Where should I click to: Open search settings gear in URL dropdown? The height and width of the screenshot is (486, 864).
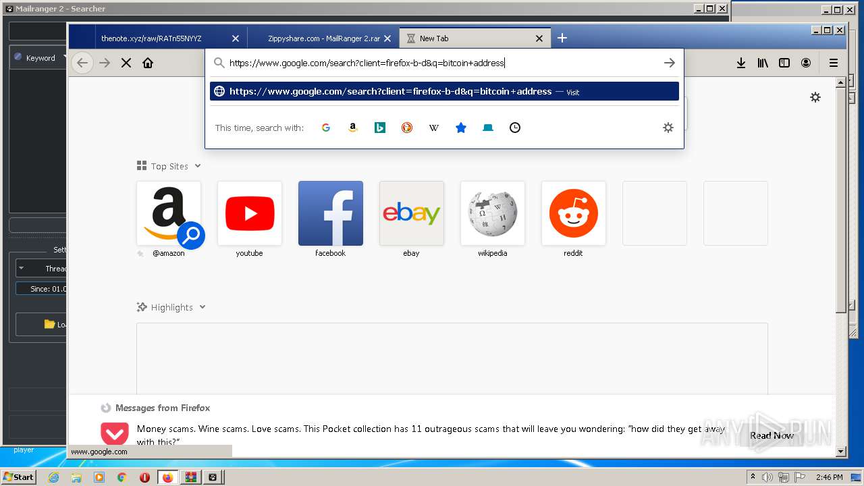668,128
